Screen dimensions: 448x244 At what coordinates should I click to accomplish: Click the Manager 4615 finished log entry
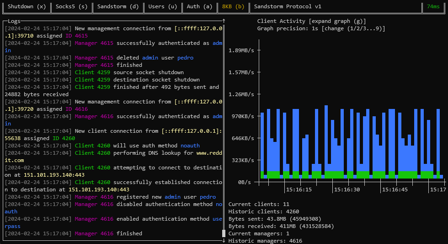pos(74,65)
